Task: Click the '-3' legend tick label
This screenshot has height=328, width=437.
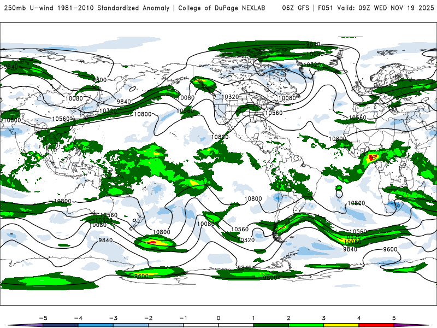Action: 113,318
